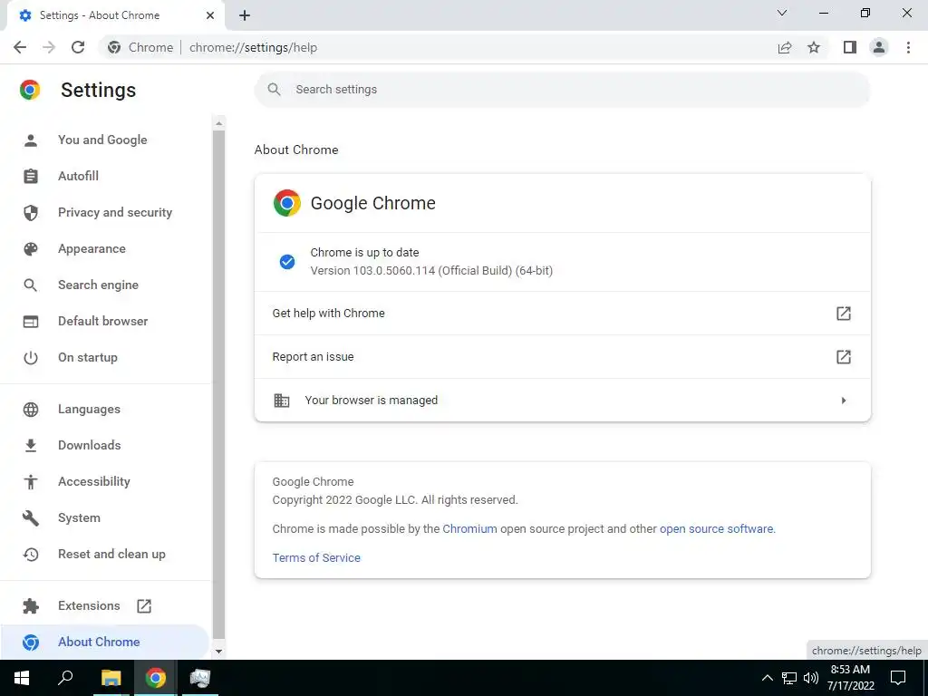
Task: Open File Explorer from the taskbar
Action: 111,678
